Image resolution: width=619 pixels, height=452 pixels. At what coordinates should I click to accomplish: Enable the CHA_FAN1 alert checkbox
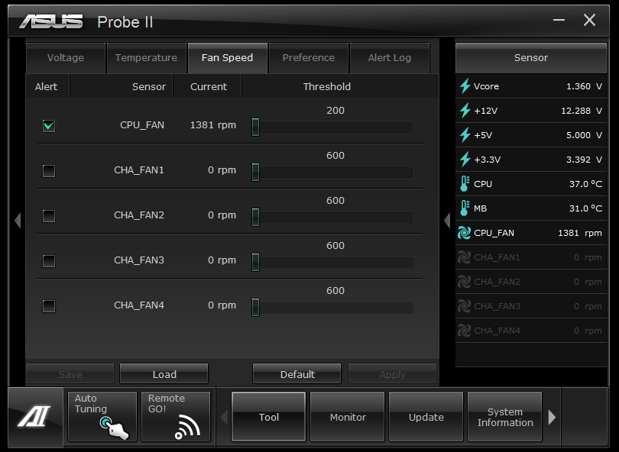point(49,171)
